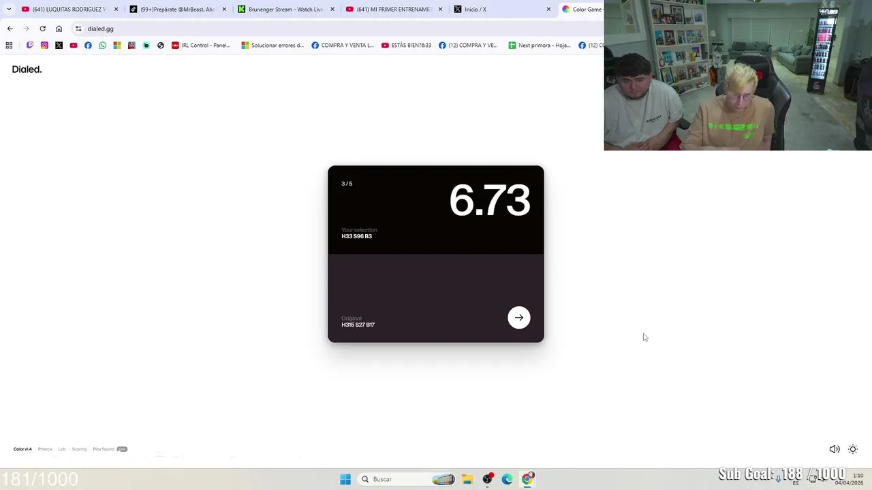Toggle light/dark theme sun icon
This screenshot has width=872, height=490.
click(853, 449)
